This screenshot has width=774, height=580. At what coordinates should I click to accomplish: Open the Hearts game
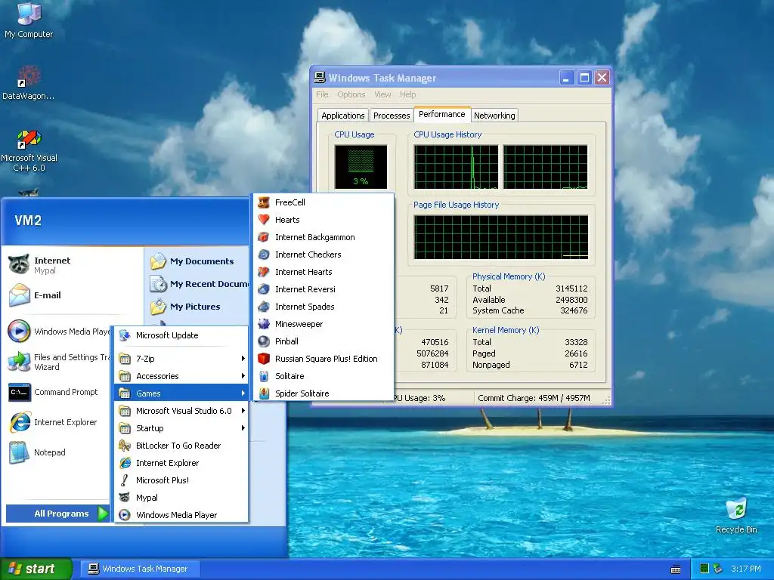pyautogui.click(x=324, y=220)
